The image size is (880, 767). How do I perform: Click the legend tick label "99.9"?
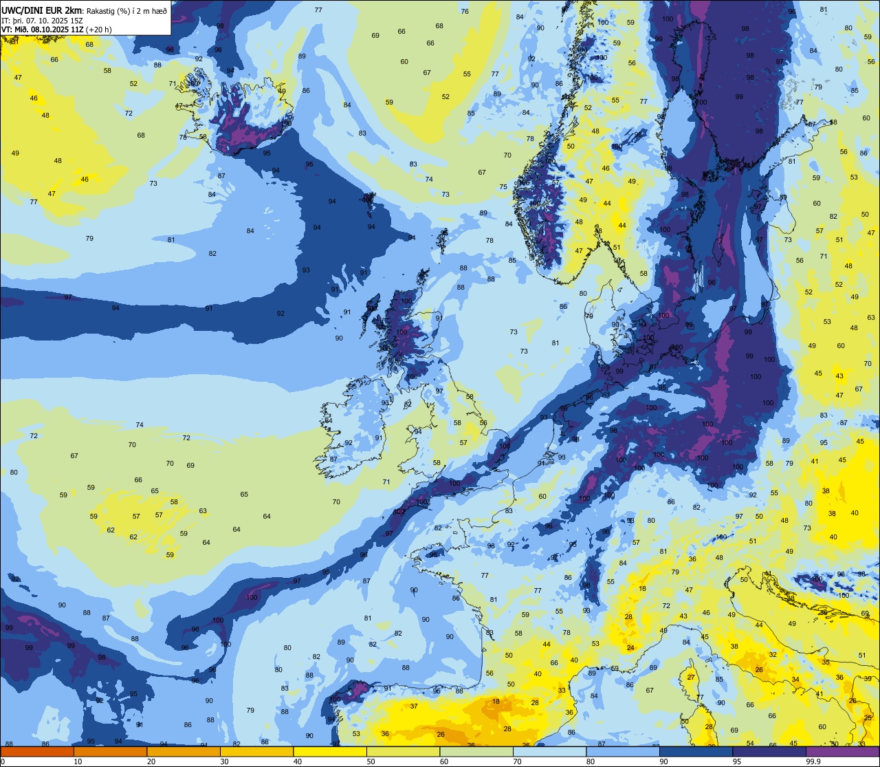pos(813,761)
